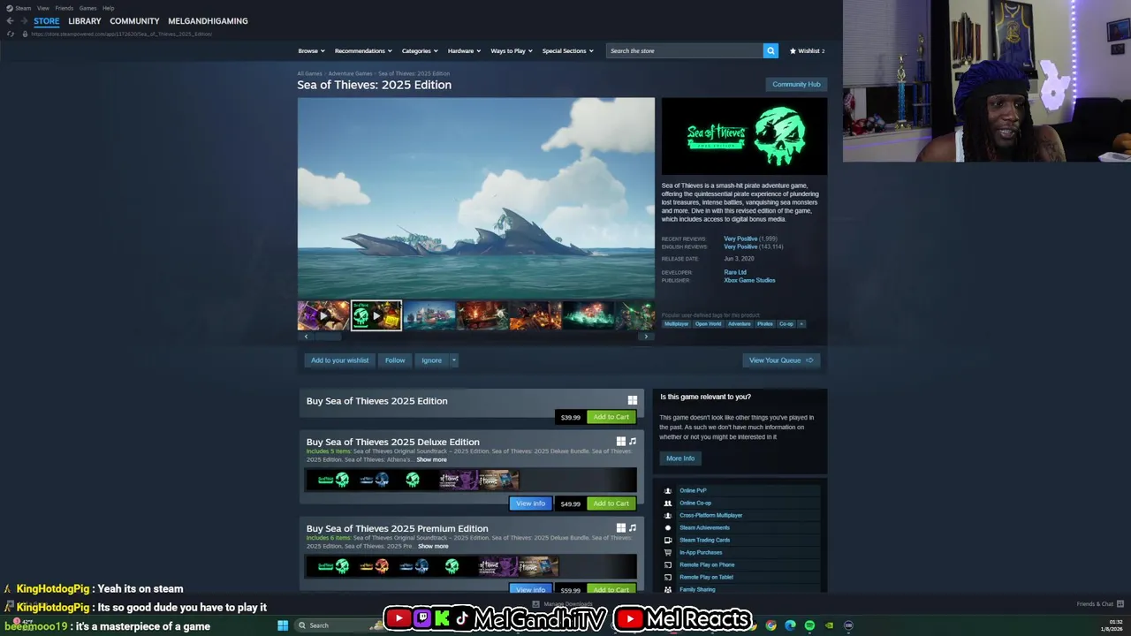This screenshot has width=1131, height=636.
Task: Select the ships screenshot thumbnail
Action: coord(429,315)
